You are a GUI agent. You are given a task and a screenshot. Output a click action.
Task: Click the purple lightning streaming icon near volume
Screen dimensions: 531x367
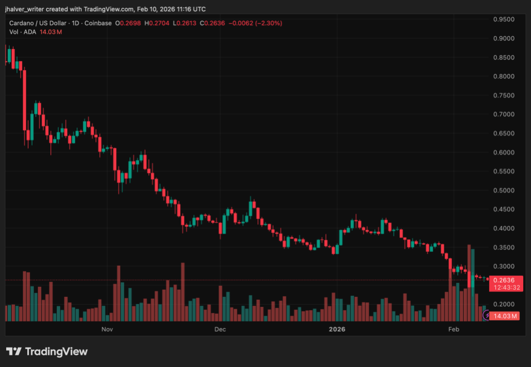487,315
